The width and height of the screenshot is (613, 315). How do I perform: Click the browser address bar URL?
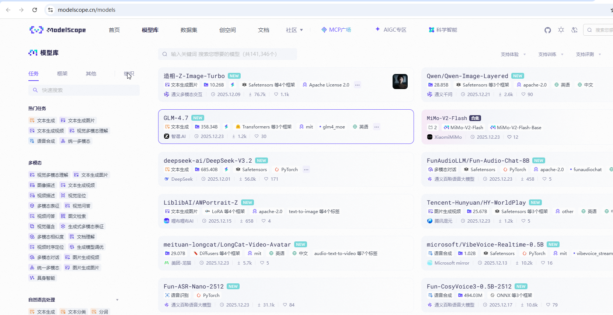pyautogui.click(x=87, y=10)
